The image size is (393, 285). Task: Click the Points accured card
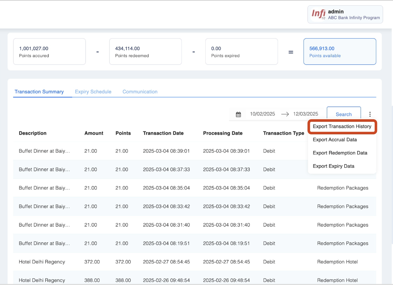point(50,51)
